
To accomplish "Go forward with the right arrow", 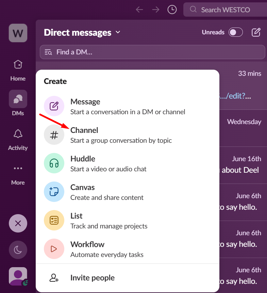I will click(x=155, y=10).
